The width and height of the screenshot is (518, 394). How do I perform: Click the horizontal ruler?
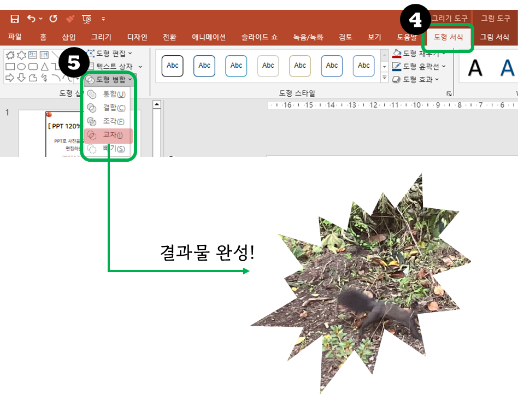(x=392, y=105)
